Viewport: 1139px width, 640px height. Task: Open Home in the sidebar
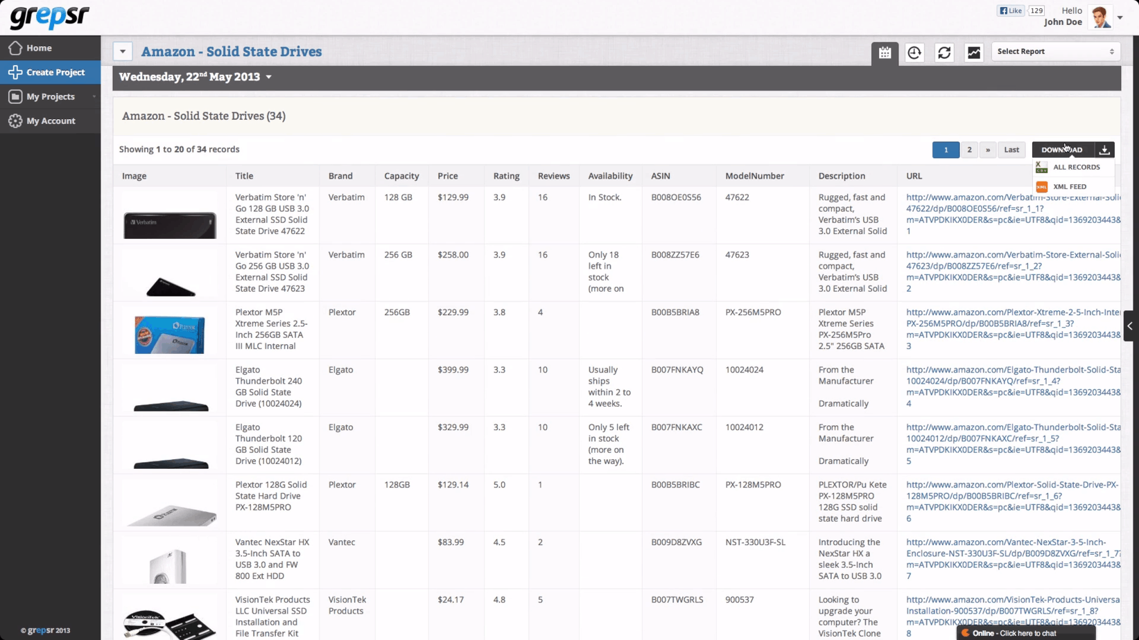[50, 48]
